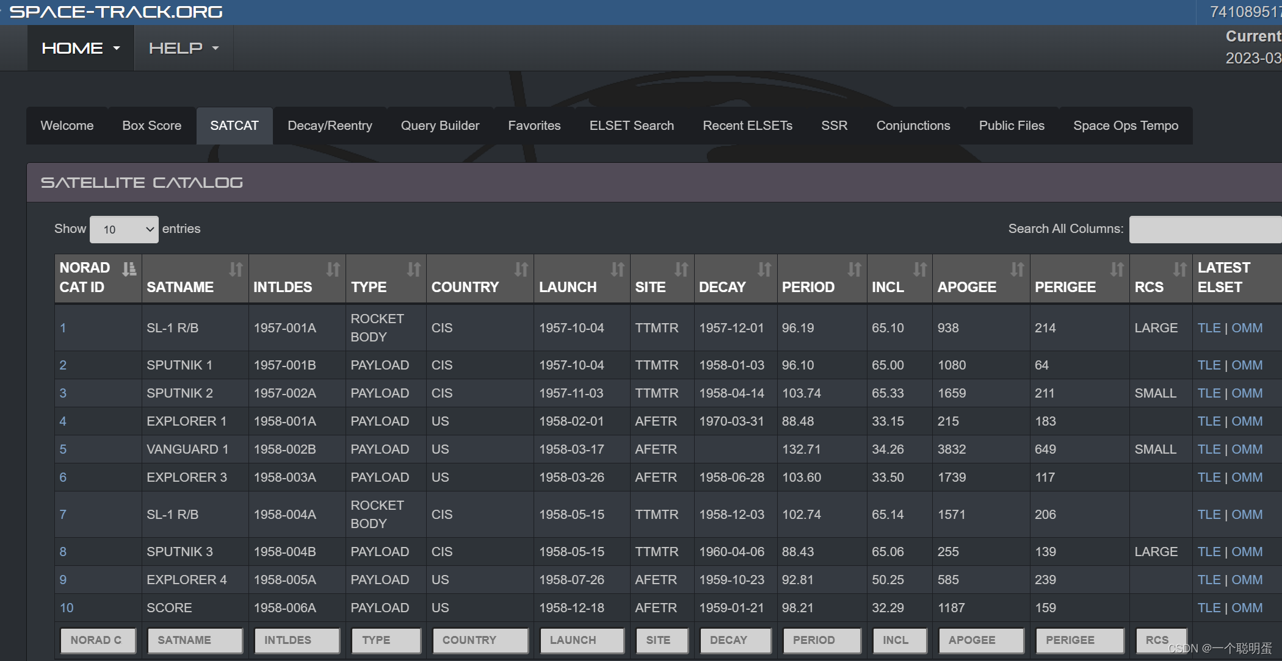Click the SATNAME column sort icon
1282x661 pixels.
(236, 269)
